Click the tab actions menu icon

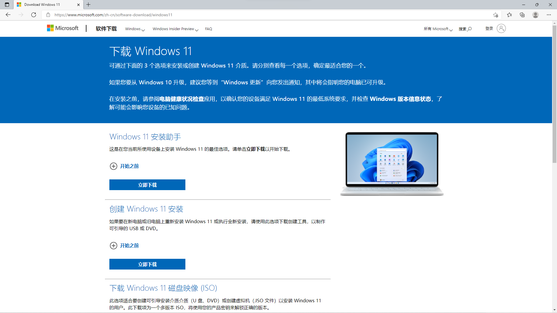click(x=7, y=5)
